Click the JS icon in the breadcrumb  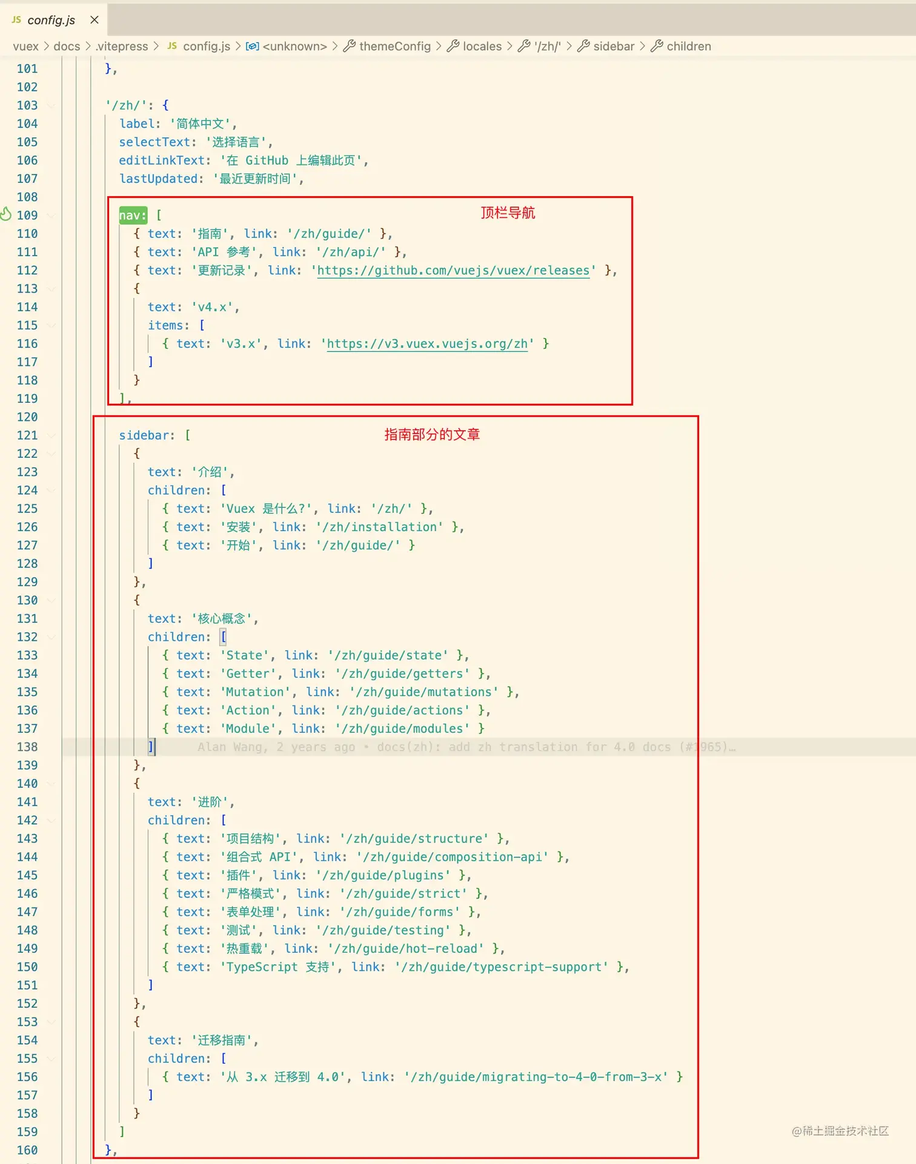[x=172, y=46]
